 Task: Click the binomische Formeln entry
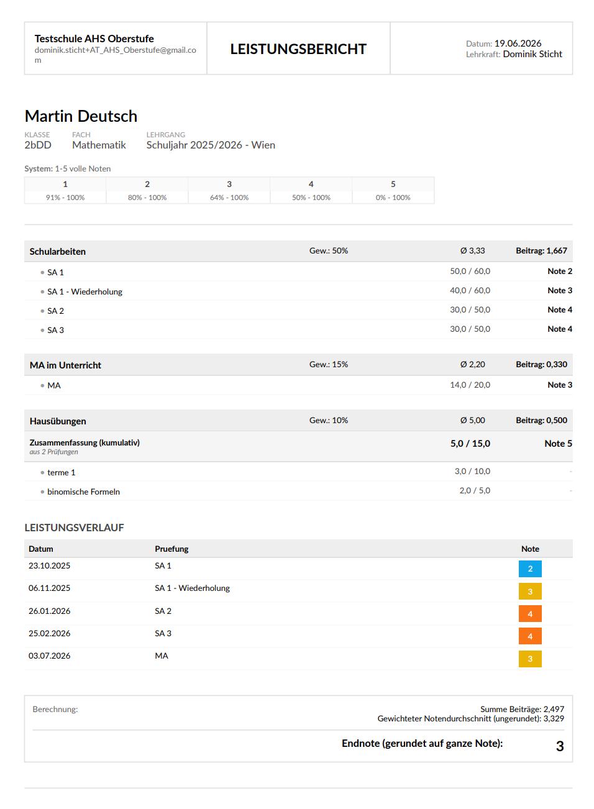83,491
